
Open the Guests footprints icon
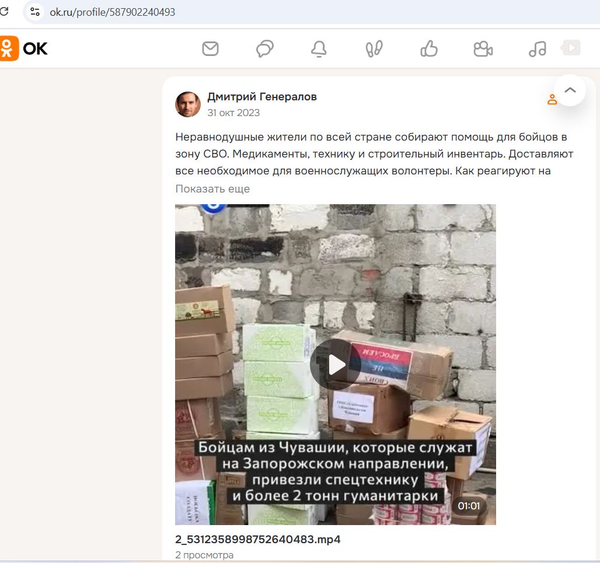(x=374, y=49)
